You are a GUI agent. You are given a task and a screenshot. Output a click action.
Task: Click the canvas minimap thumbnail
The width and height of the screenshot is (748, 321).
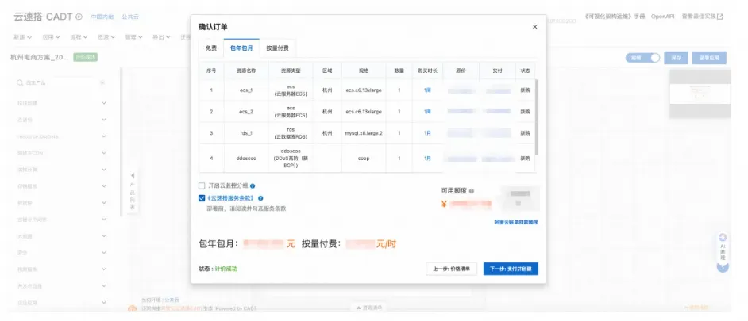point(700,94)
